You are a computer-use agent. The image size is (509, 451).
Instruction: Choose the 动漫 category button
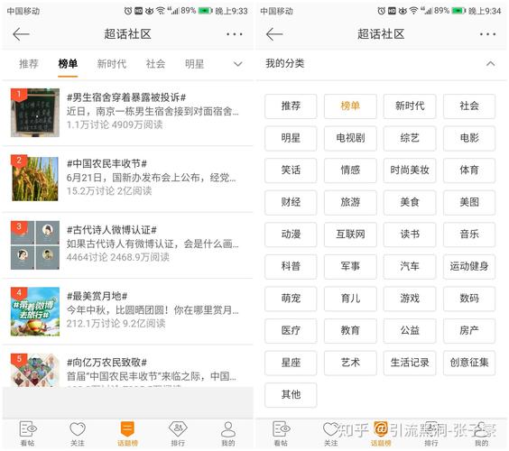[x=291, y=235]
